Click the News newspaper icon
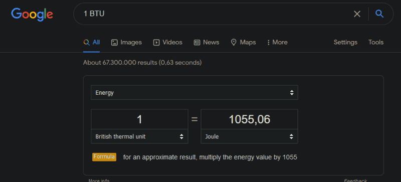This screenshot has width=401, height=182. [x=196, y=43]
